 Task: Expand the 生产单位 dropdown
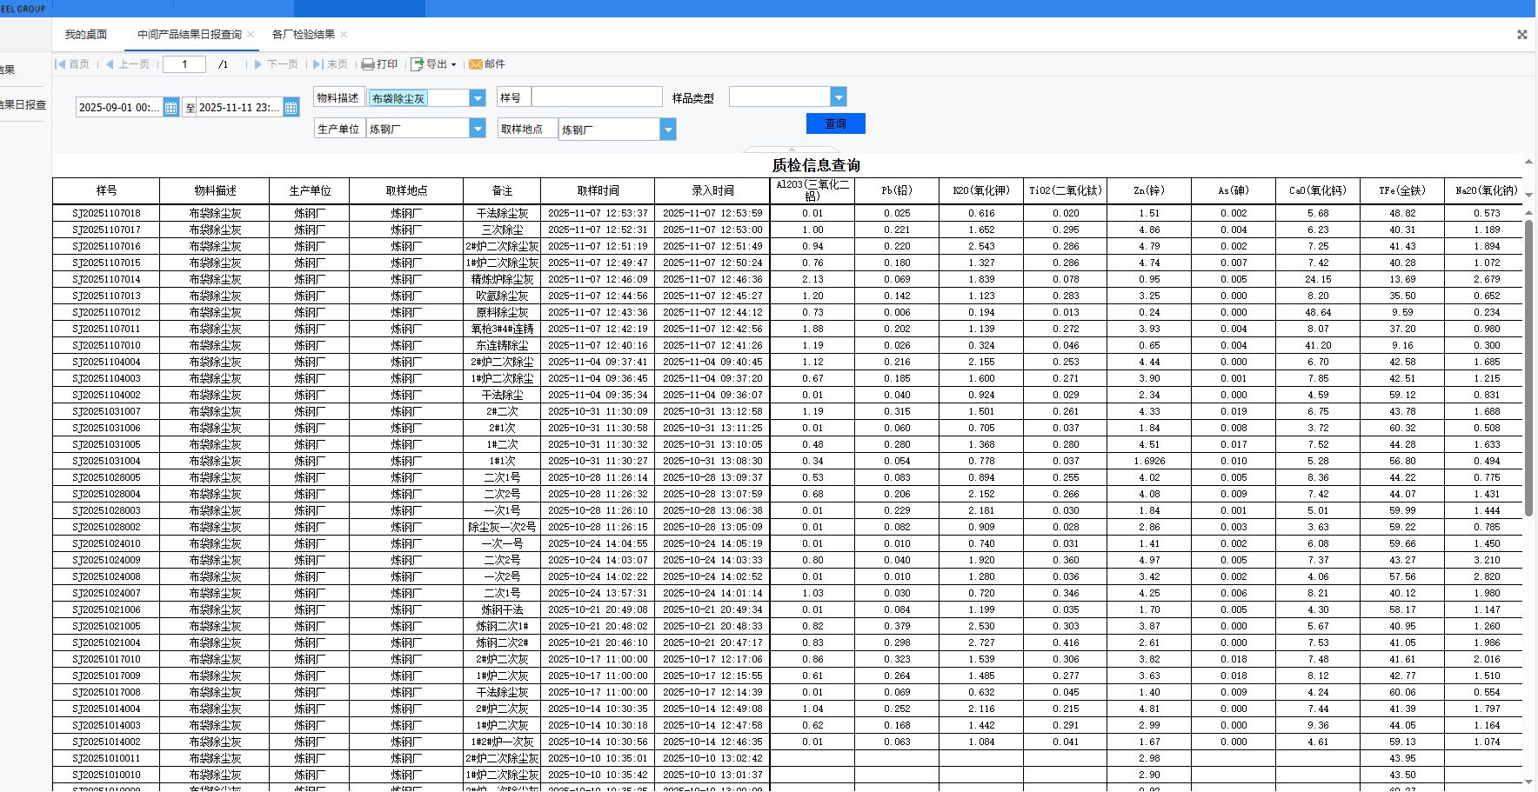point(478,129)
